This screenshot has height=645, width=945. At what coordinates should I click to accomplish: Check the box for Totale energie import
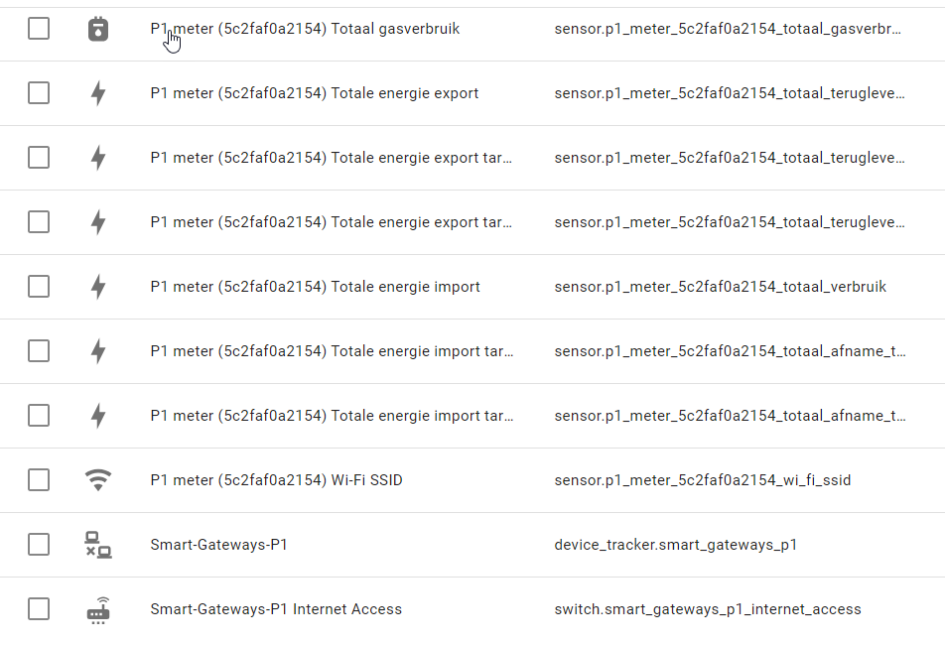(39, 287)
